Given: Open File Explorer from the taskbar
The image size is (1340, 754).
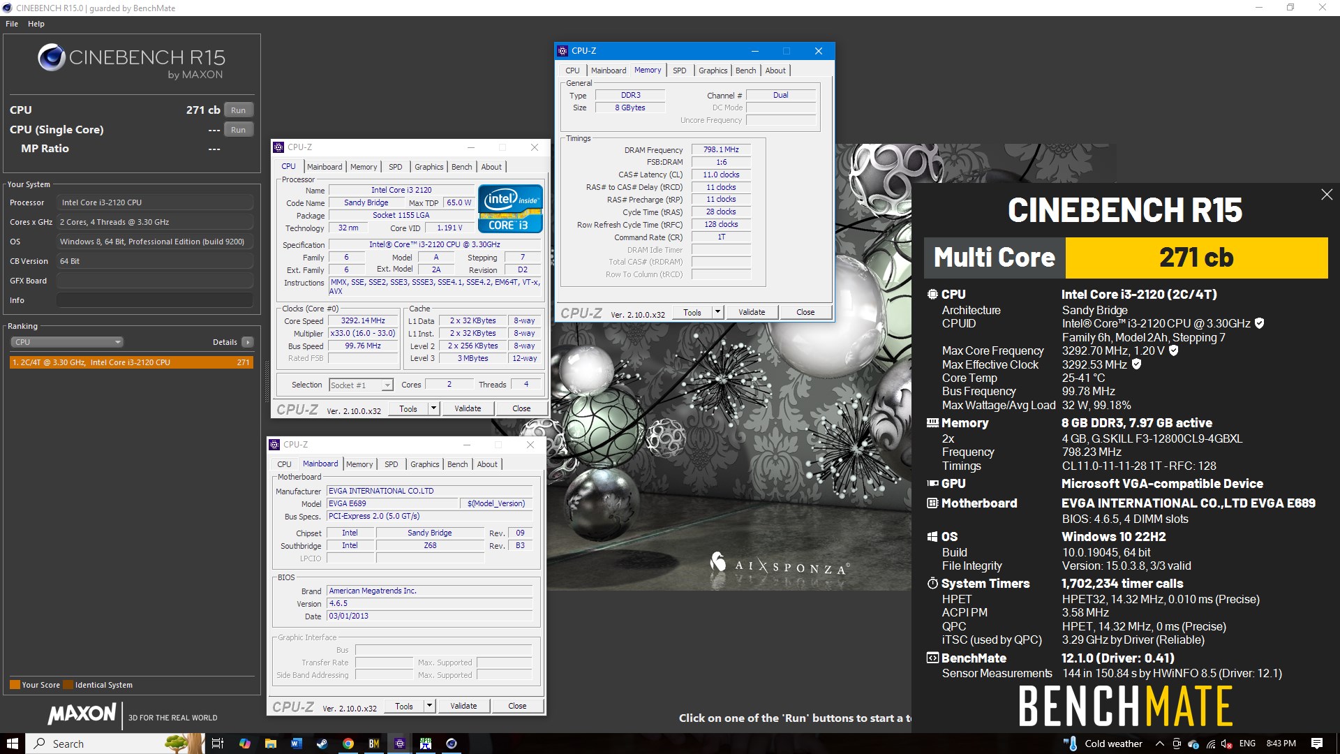Looking at the screenshot, I should tap(270, 744).
